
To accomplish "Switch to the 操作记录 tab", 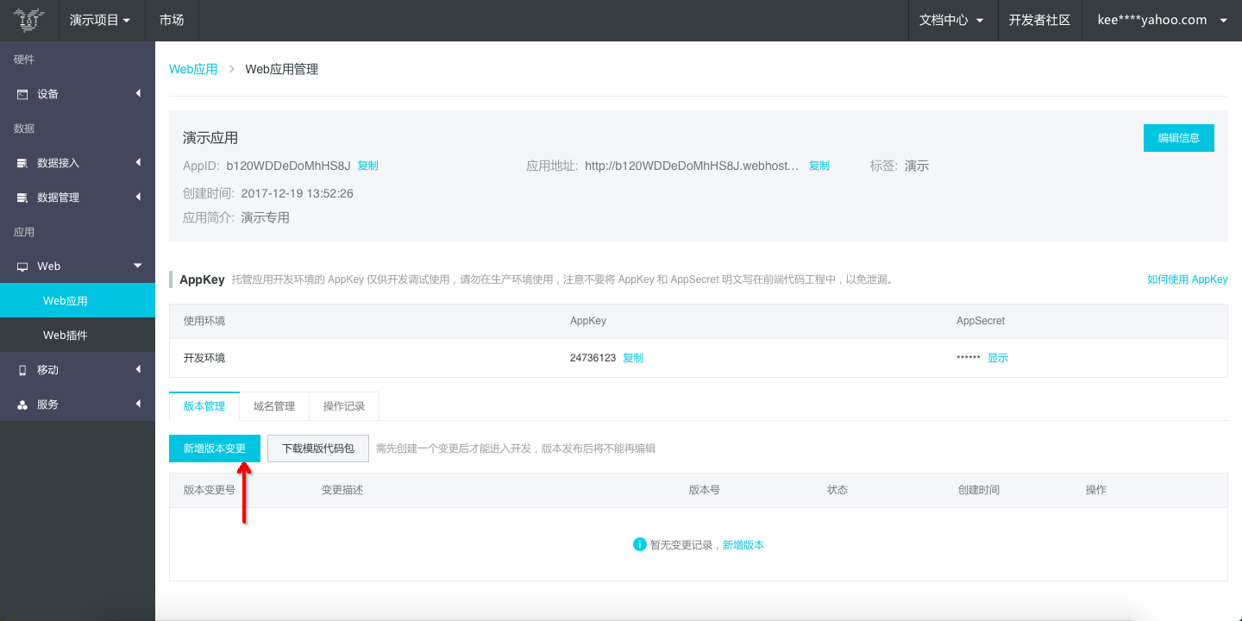I will point(344,406).
